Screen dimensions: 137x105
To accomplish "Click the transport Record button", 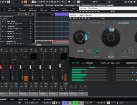I will [81, 103].
